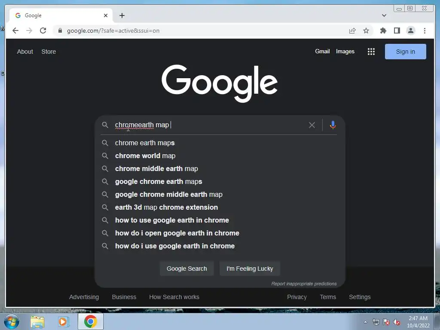View site info via the lock icon
The width and height of the screenshot is (440, 330).
coord(60,31)
